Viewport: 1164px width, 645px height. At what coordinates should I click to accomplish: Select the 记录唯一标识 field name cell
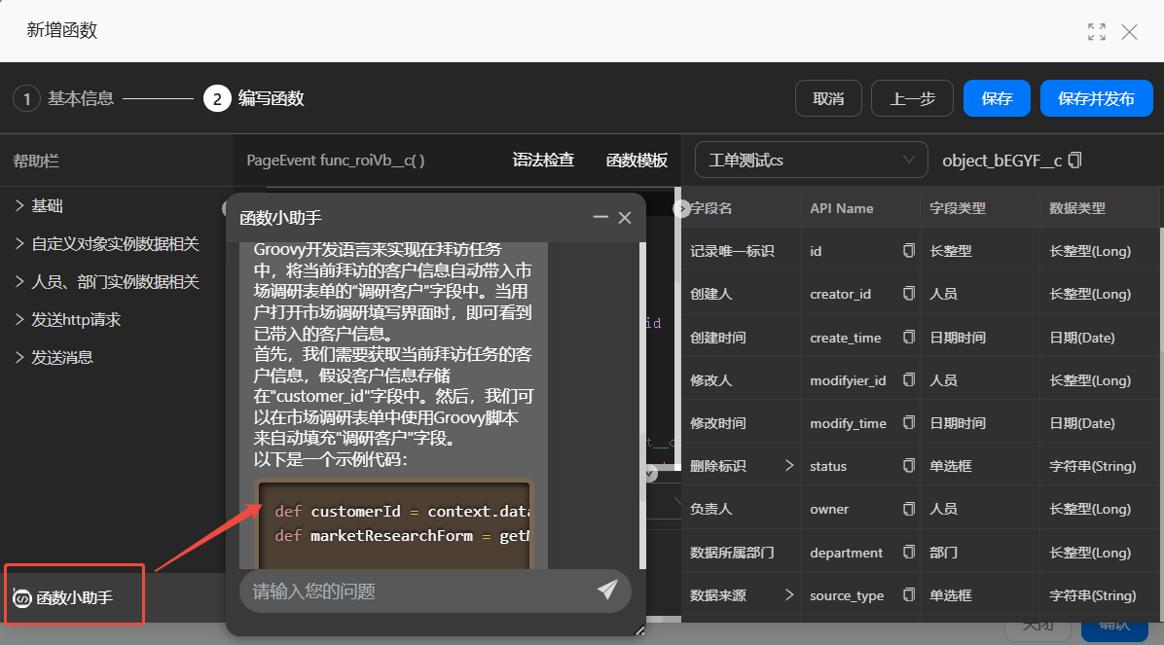click(x=732, y=251)
